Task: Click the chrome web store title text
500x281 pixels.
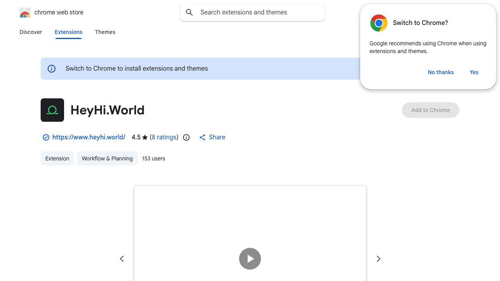Action: pyautogui.click(x=59, y=12)
